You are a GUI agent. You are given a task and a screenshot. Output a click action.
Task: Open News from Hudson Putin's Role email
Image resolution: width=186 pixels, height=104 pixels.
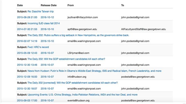pos(94,71)
